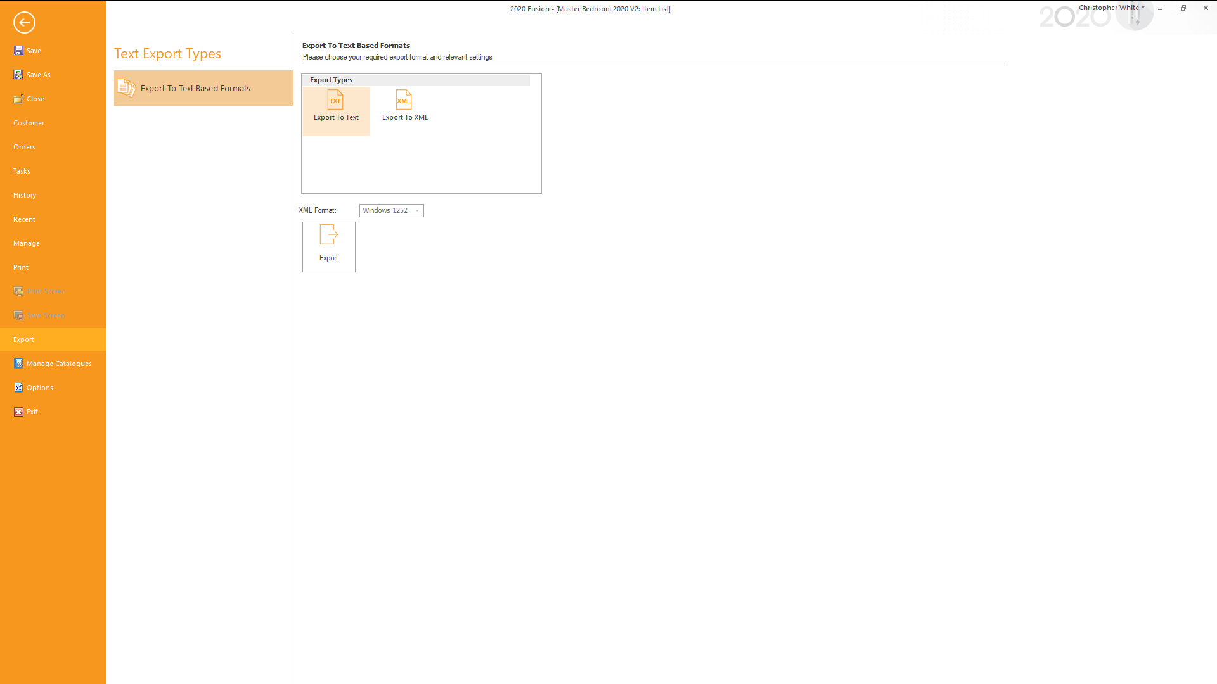Open the Christopher White user dropdown
The image size is (1217, 684).
pyautogui.click(x=1112, y=8)
